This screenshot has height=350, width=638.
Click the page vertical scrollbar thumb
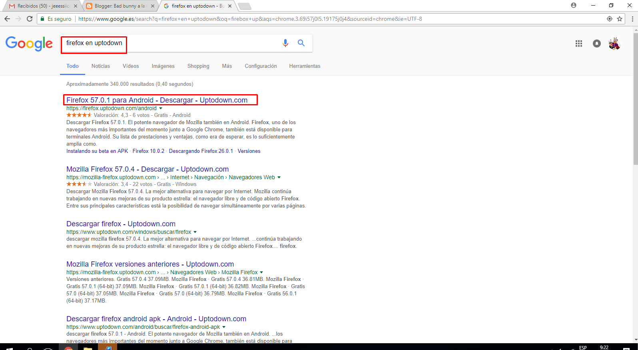(636, 99)
